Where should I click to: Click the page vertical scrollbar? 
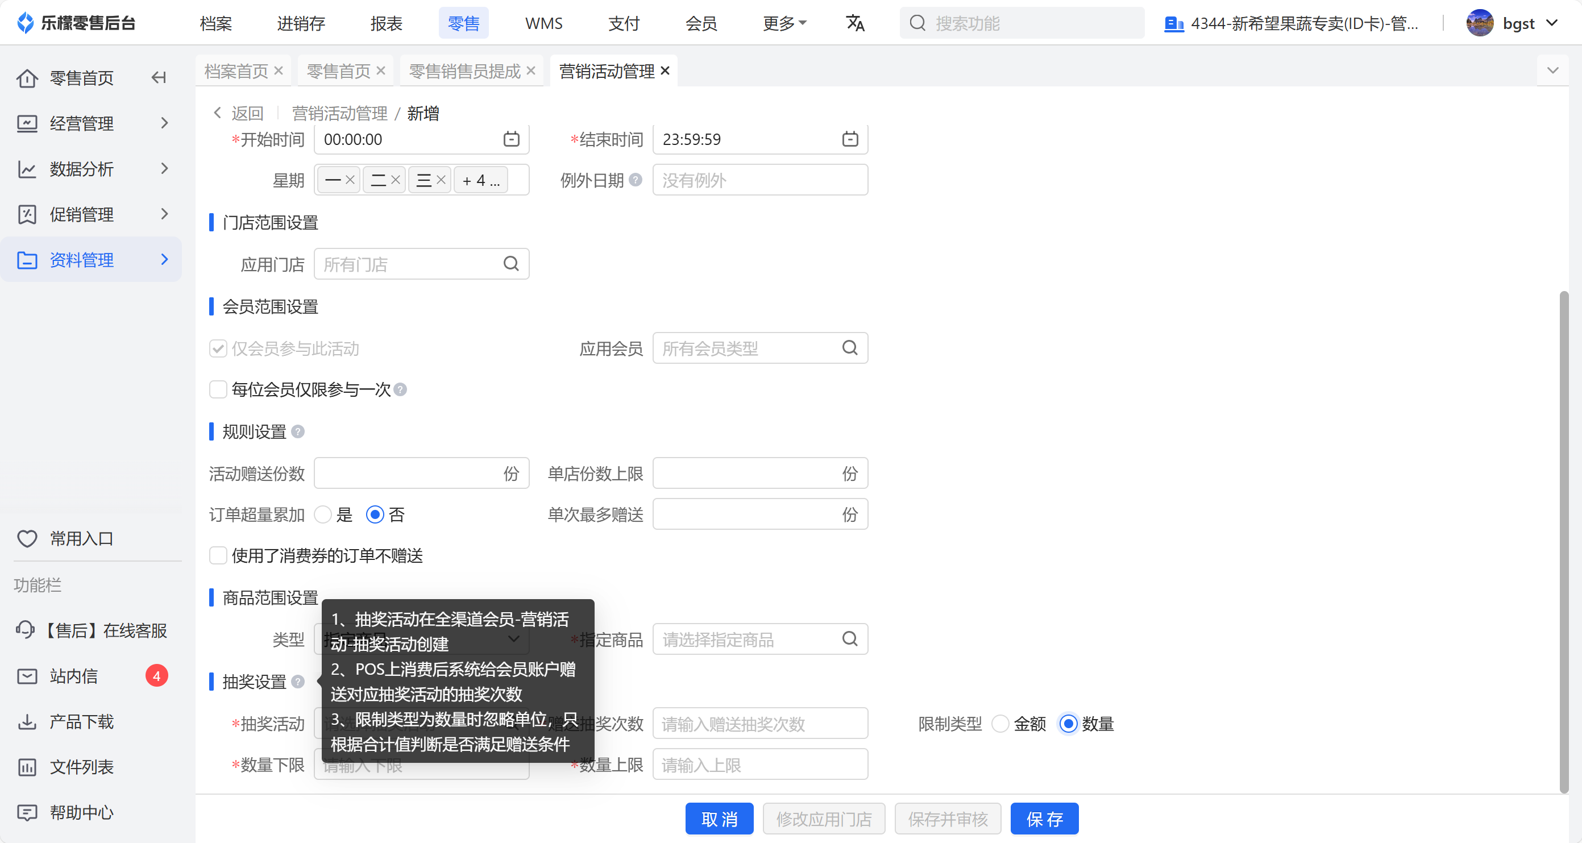pos(1564,542)
